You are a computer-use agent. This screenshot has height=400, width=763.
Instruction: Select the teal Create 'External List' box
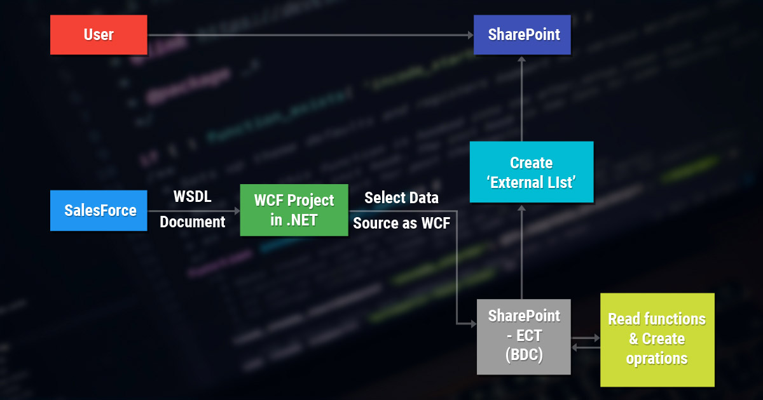point(531,172)
